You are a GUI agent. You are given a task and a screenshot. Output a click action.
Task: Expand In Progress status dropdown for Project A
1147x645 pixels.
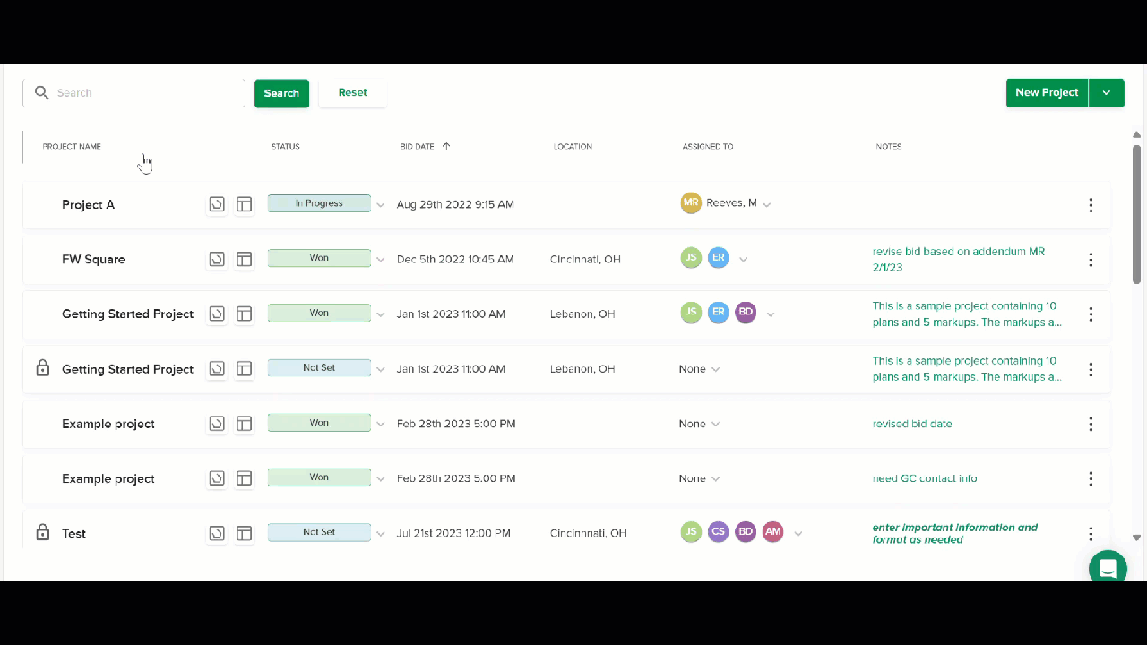[x=380, y=205]
